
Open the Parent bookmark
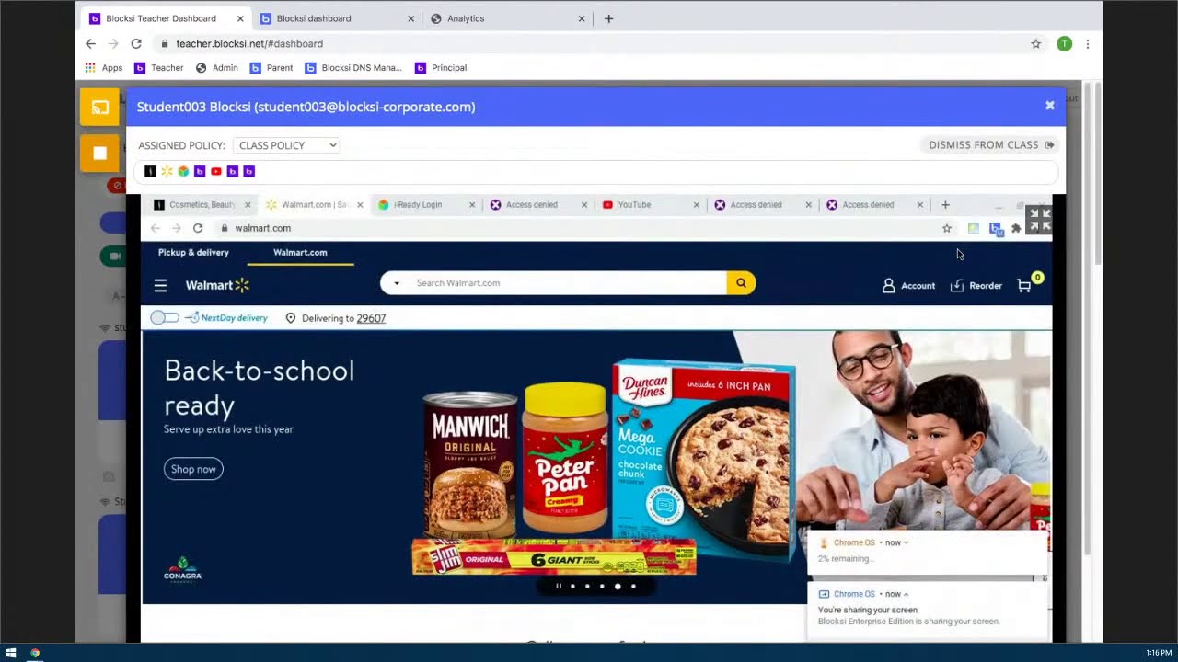tap(271, 68)
